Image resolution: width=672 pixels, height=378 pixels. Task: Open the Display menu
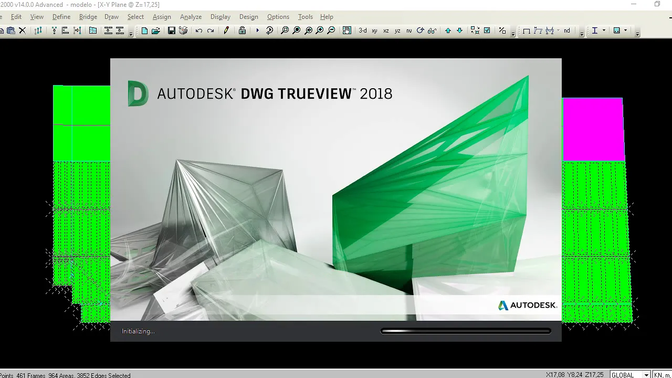pos(220,17)
